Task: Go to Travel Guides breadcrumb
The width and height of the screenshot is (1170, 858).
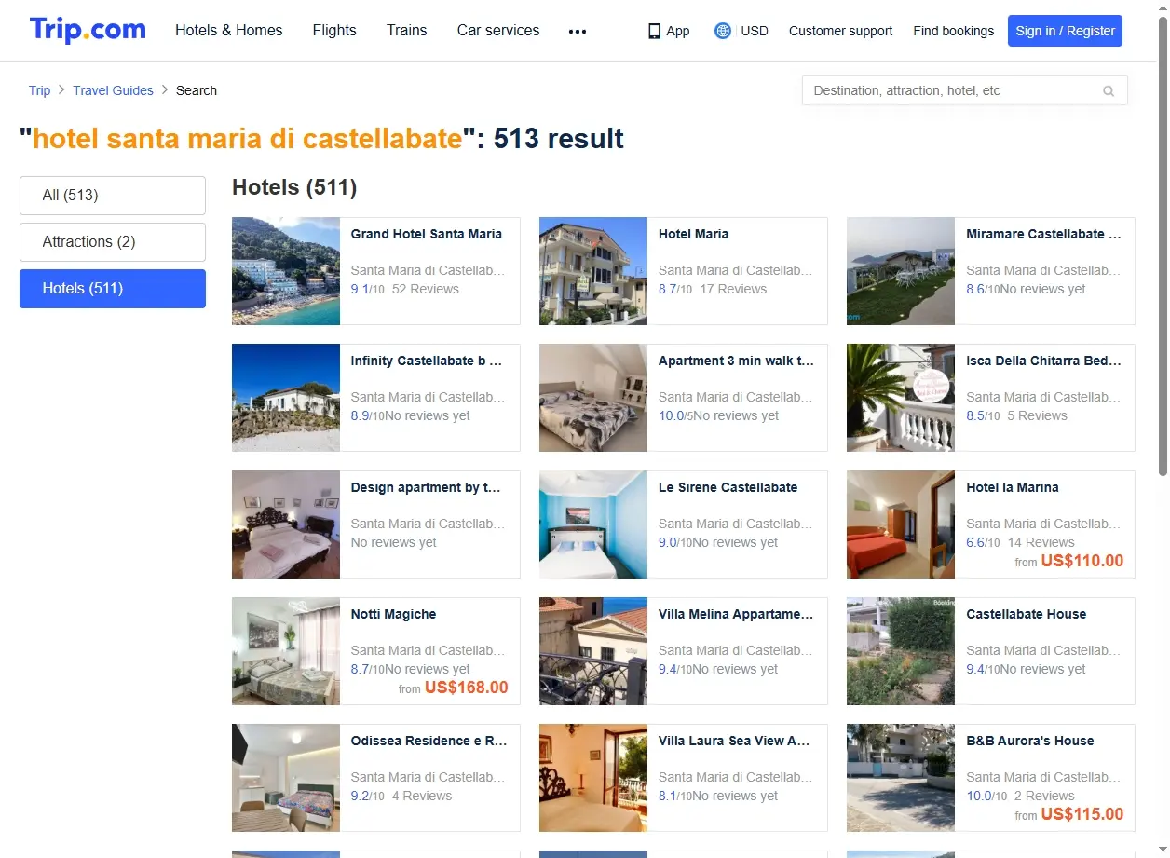Action: click(x=113, y=90)
